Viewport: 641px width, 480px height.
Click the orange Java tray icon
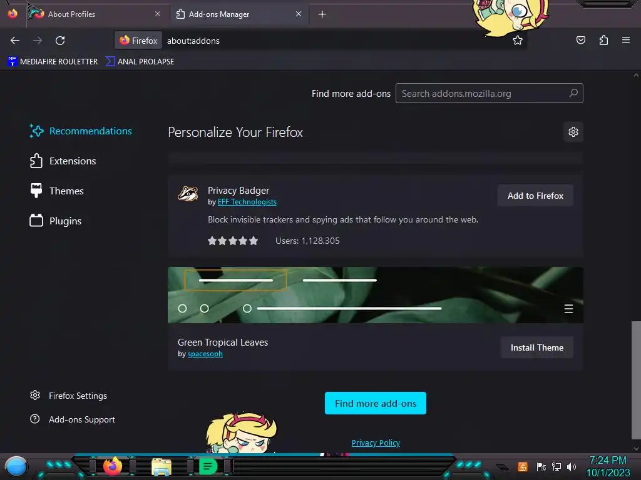(x=523, y=466)
